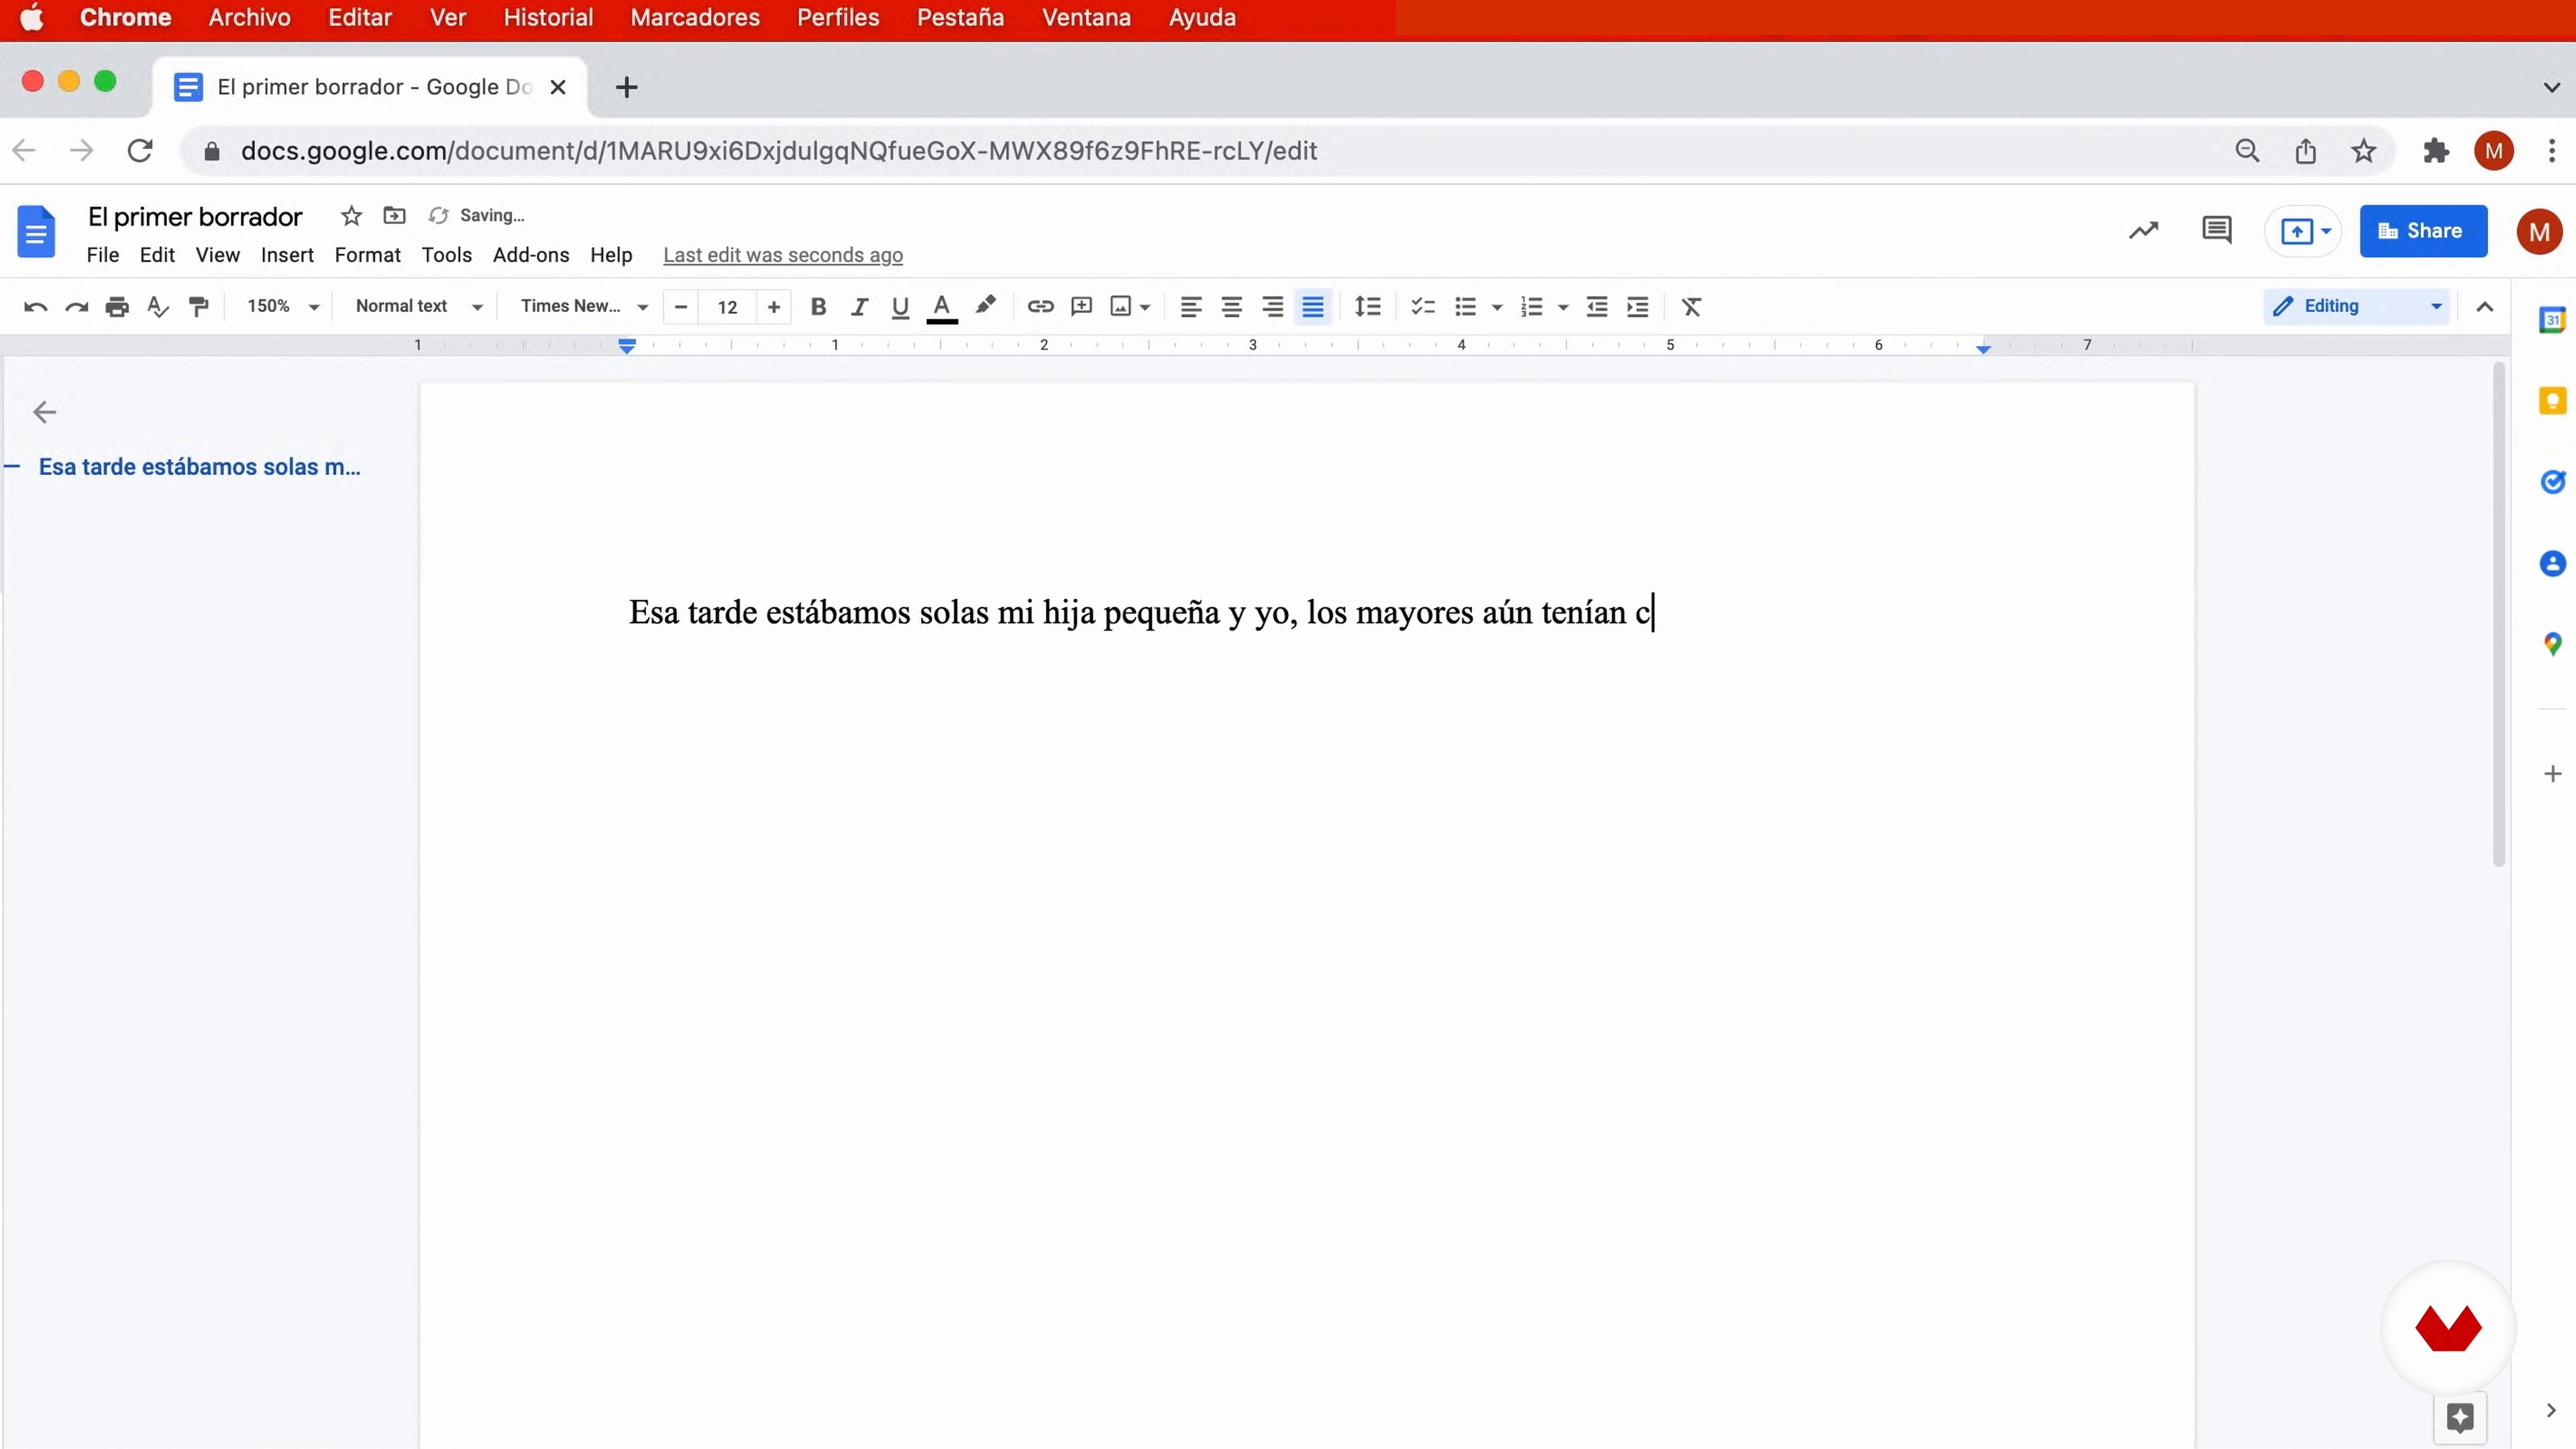
Task: Insert a bulleted list
Action: (x=1465, y=307)
